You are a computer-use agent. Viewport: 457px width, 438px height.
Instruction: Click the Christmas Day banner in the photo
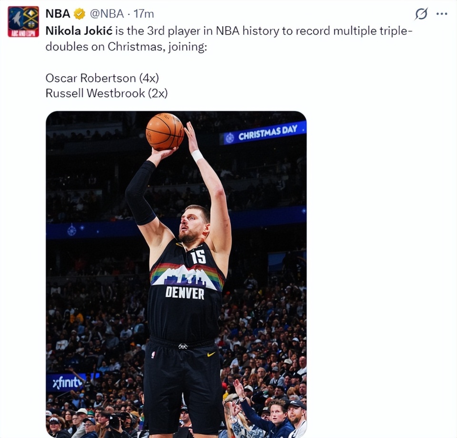[263, 133]
